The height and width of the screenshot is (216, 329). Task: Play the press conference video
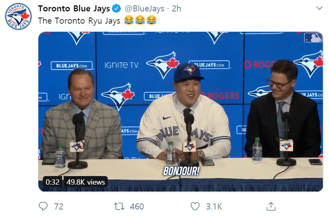tap(180, 111)
